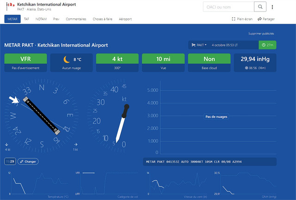
Task: Open the Commentaires tab
Action: pyautogui.click(x=76, y=19)
